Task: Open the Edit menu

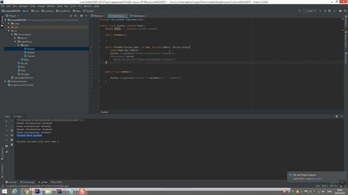Action: (9, 6)
